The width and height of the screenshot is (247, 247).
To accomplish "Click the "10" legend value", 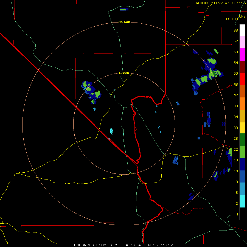I will [x=236, y=182].
